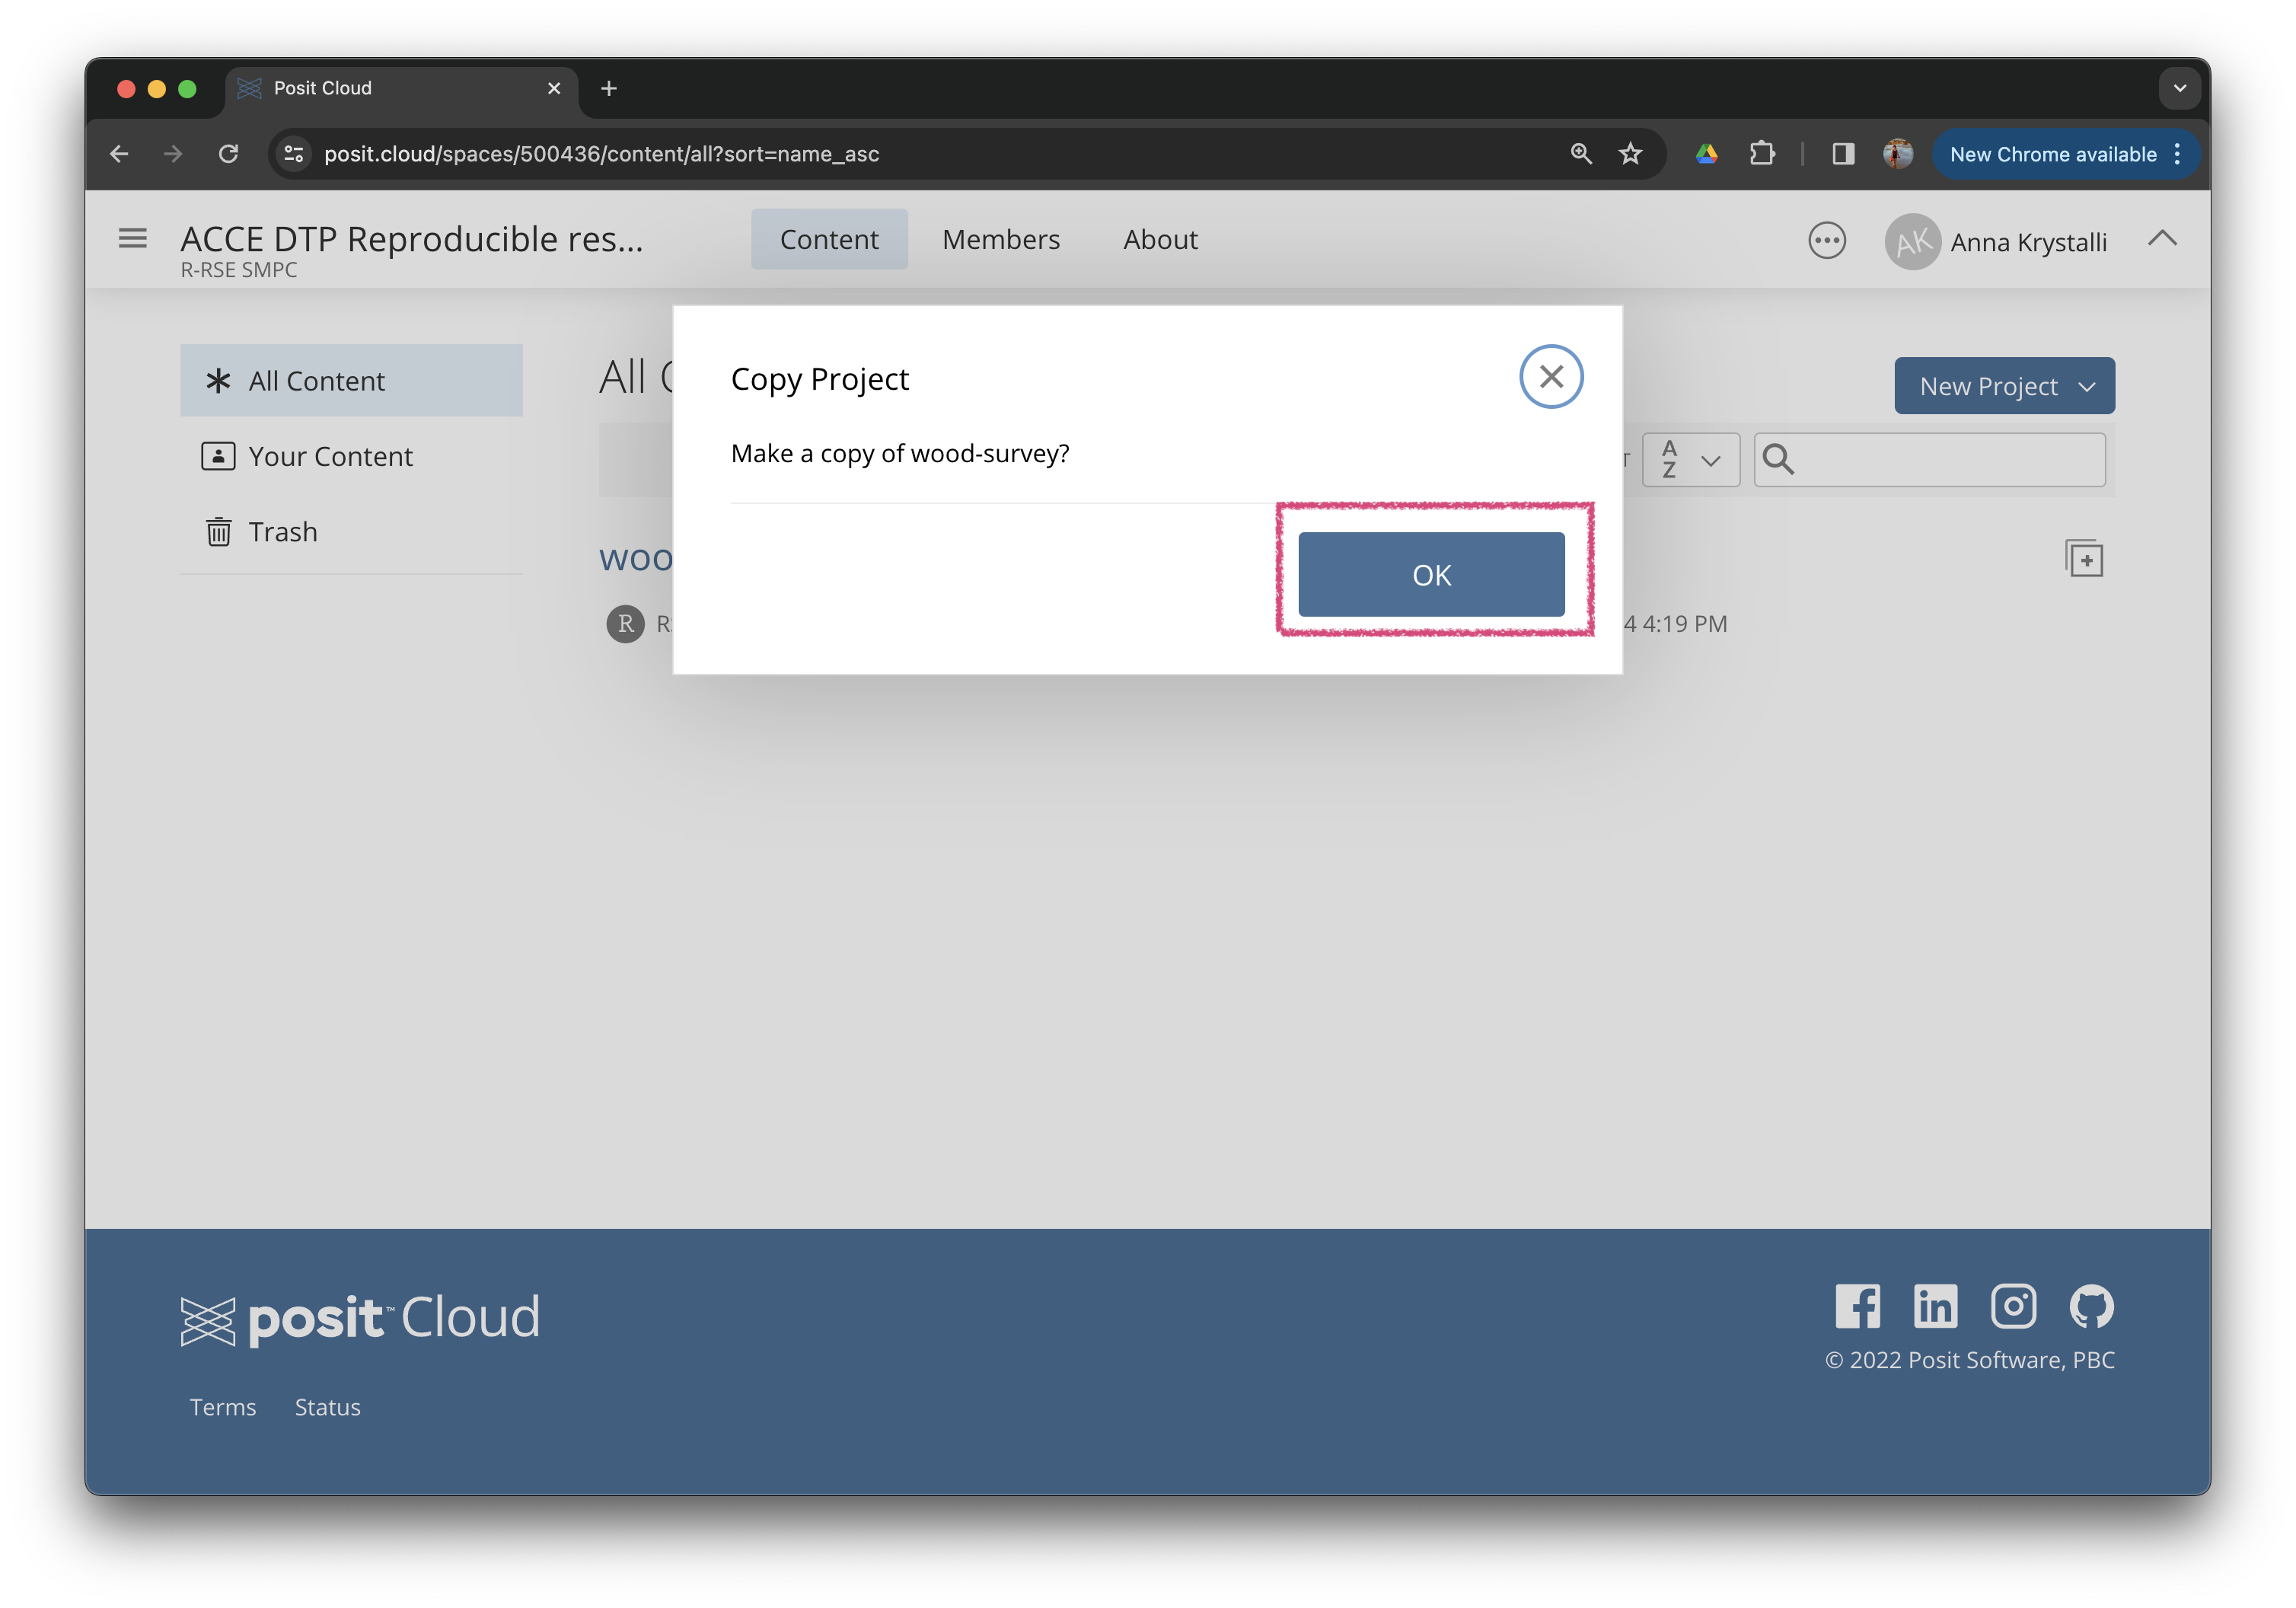The width and height of the screenshot is (2296, 1608).
Task: Toggle the browser side panel
Action: point(1843,154)
